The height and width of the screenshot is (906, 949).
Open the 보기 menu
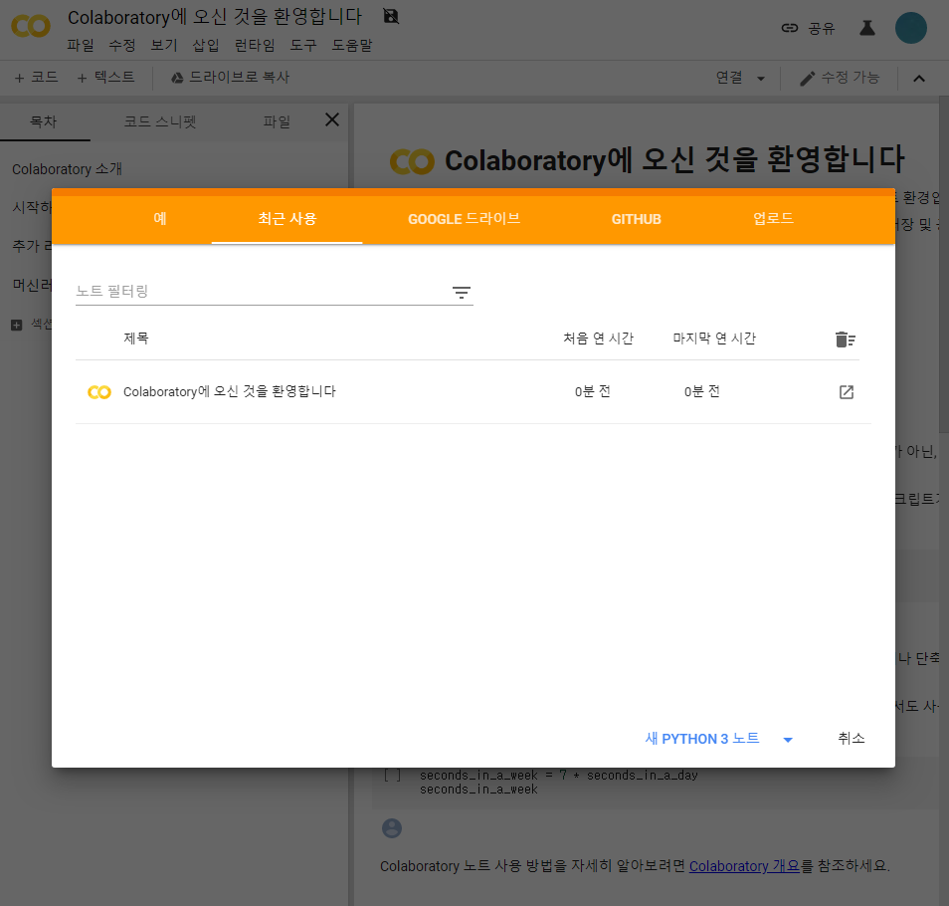point(163,46)
